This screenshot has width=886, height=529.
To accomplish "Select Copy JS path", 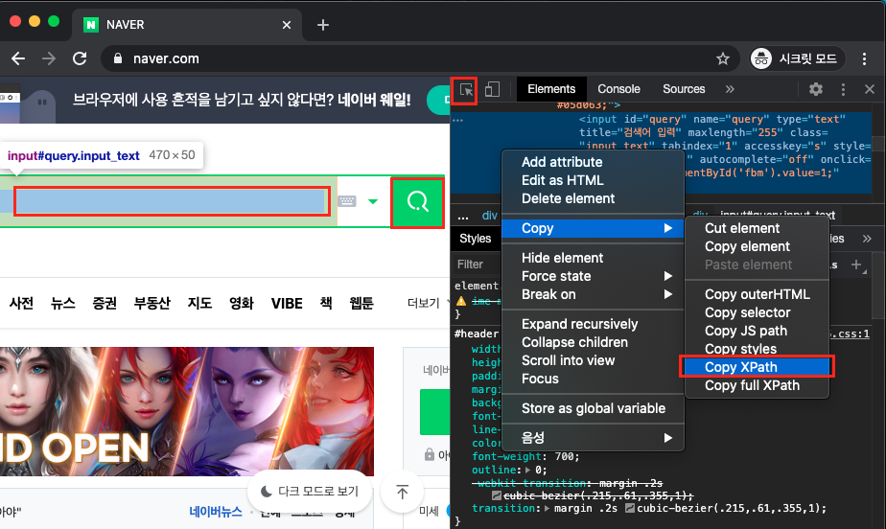I will coord(757,331).
